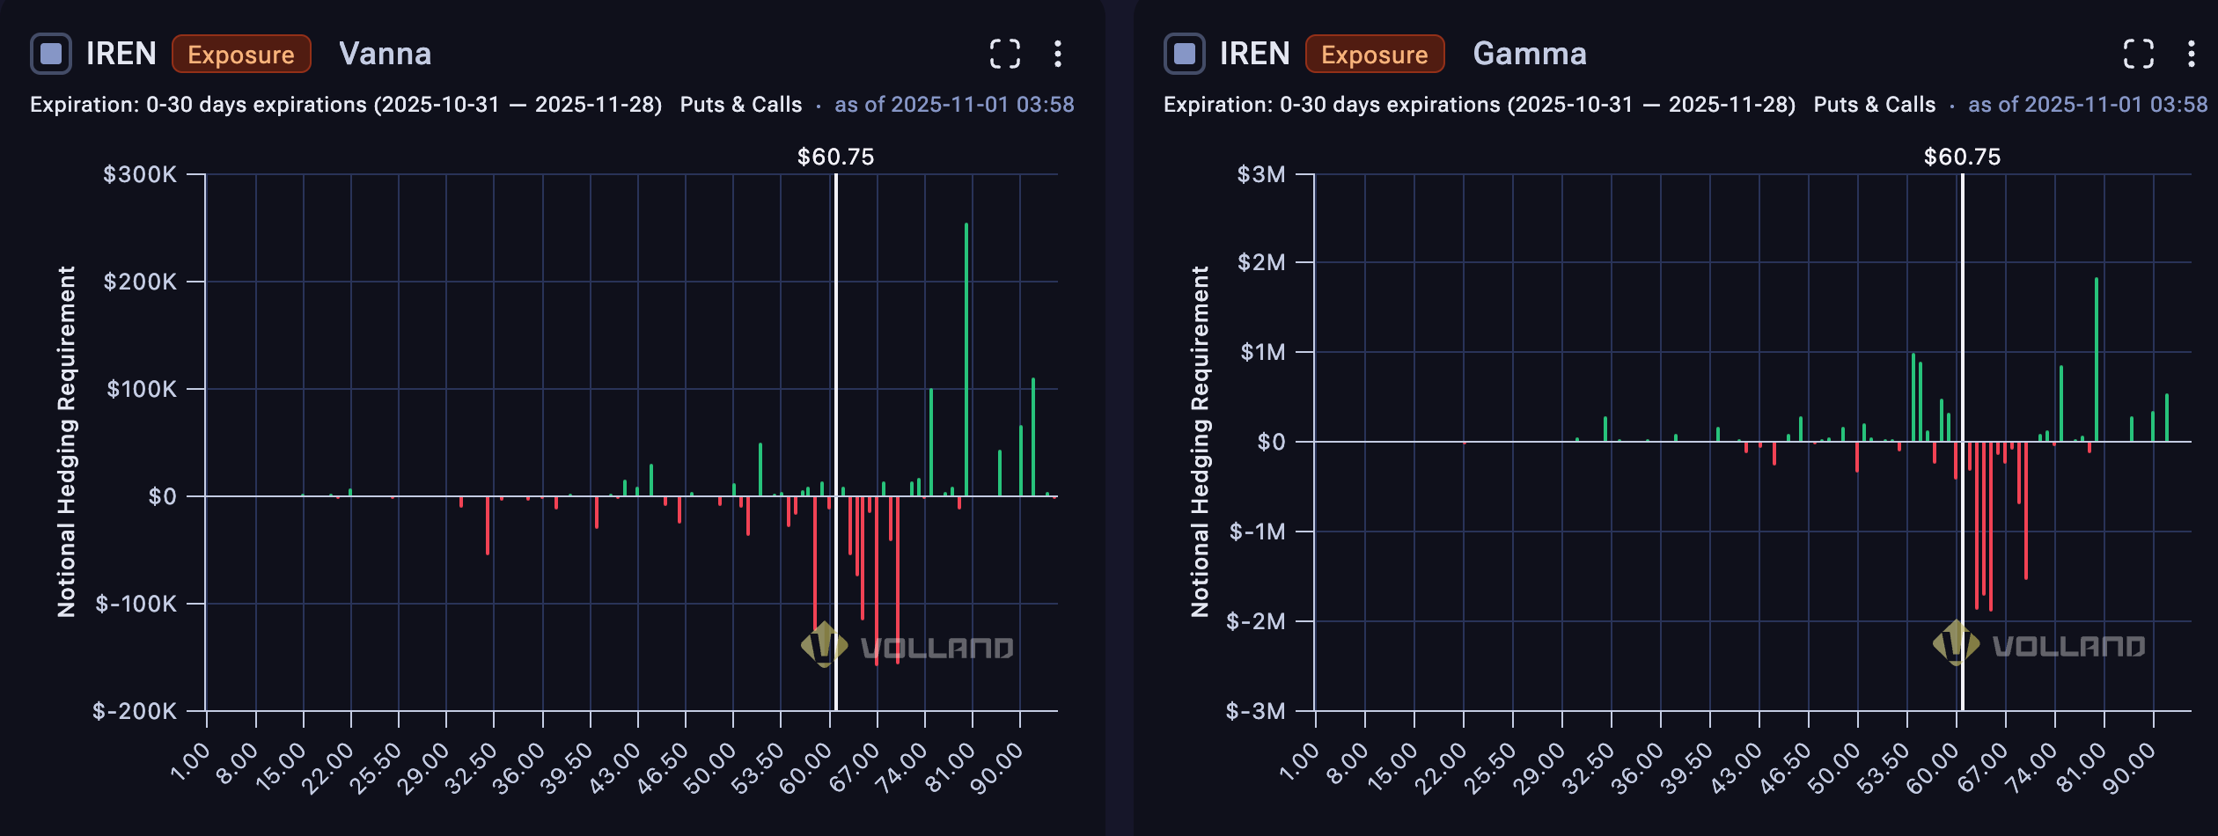
Task: Click the 43.00 strike label on Gamma x-axis
Action: [1737, 767]
